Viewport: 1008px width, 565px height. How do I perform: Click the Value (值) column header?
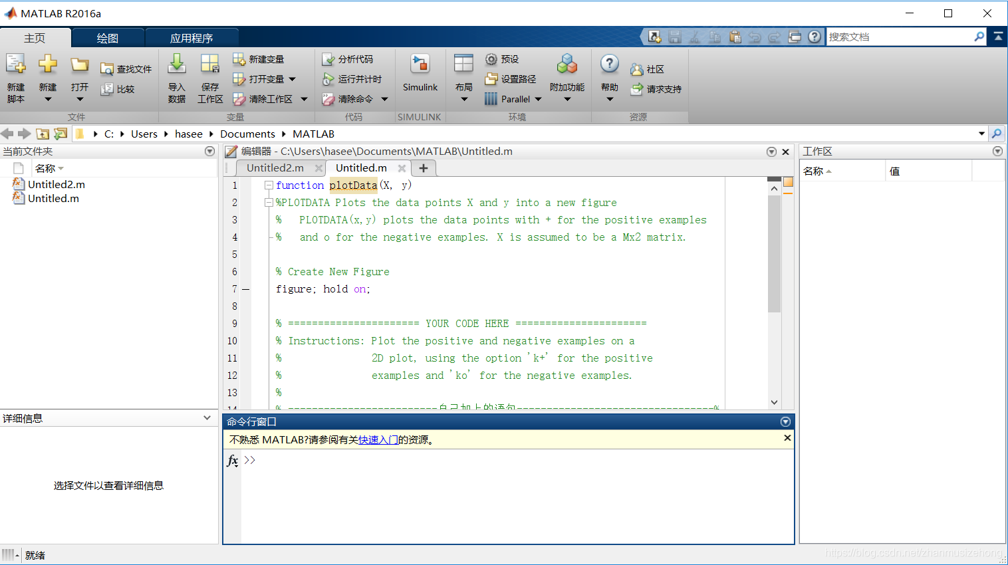pos(928,171)
